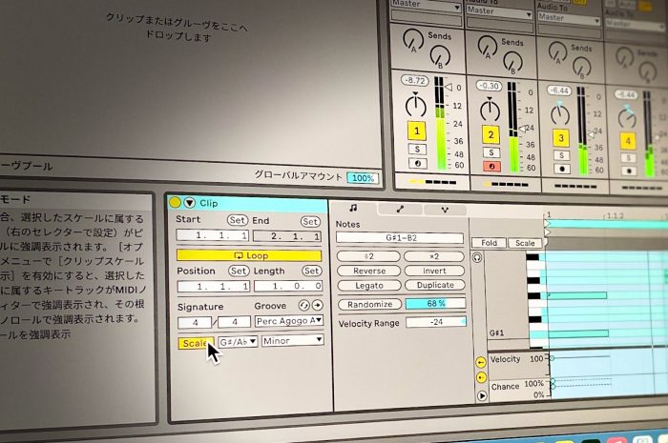Click the Velocity Range -24 slider
This screenshot has width=668, height=443.
436,322
